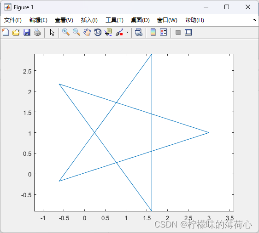Open the 编辑(E) menu

point(38,20)
